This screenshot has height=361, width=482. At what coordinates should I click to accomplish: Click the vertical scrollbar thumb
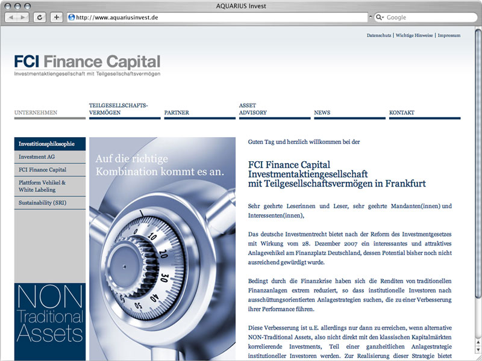pyautogui.click(x=478, y=162)
